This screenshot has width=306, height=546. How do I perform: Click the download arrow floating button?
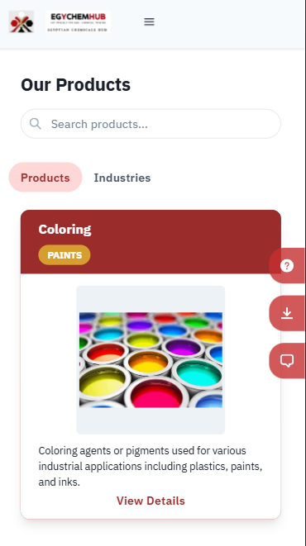pos(287,313)
